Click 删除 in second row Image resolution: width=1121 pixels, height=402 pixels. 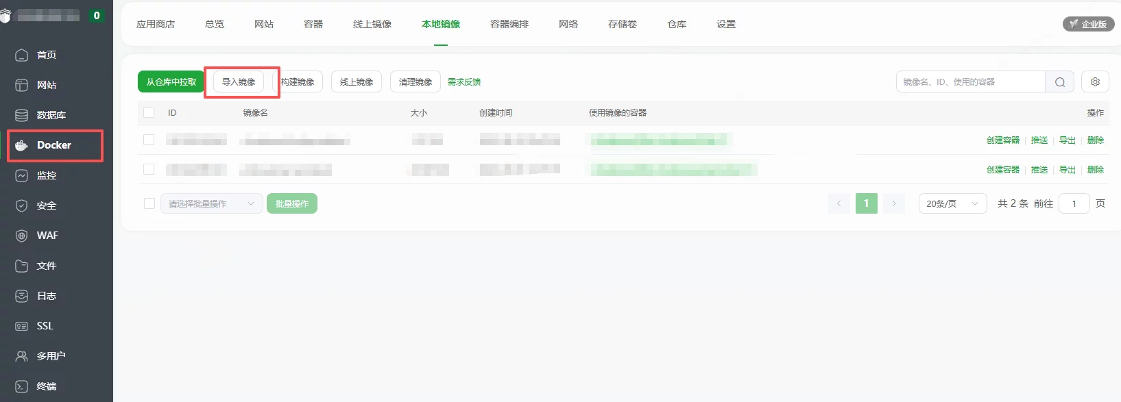point(1096,169)
